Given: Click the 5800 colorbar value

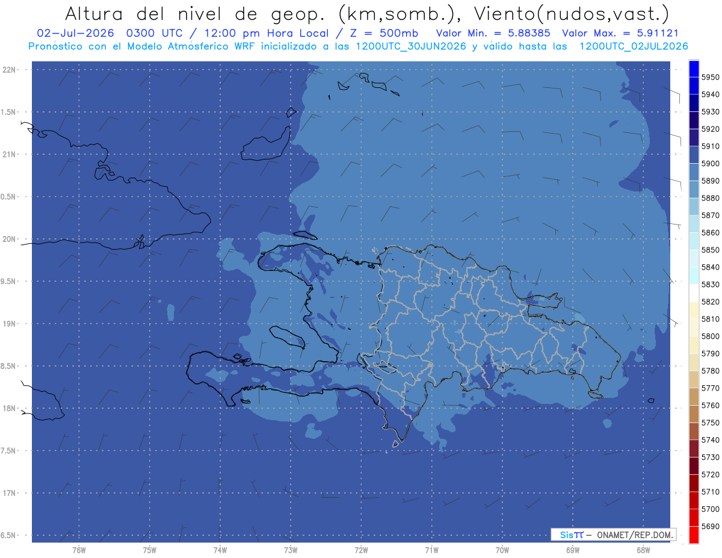Looking at the screenshot, I should click(711, 336).
